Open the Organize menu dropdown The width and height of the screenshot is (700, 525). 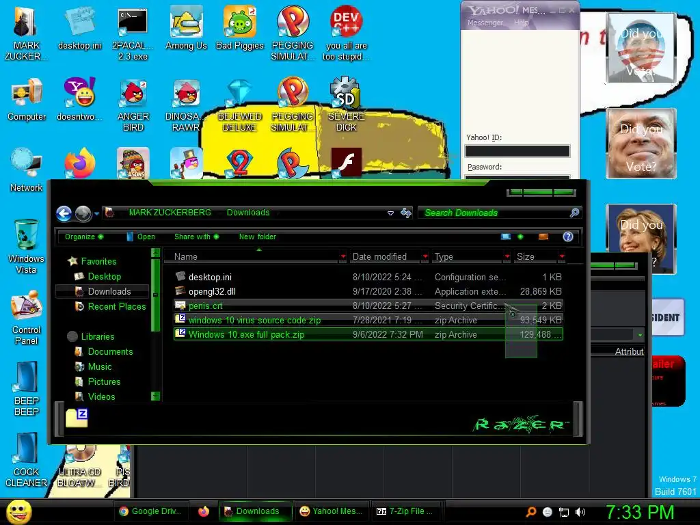tap(84, 237)
